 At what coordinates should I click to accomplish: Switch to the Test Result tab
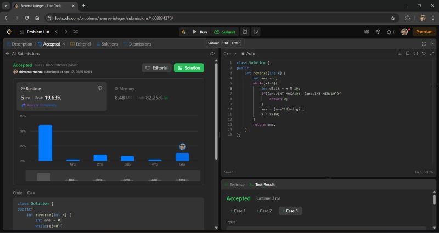[x=262, y=185]
